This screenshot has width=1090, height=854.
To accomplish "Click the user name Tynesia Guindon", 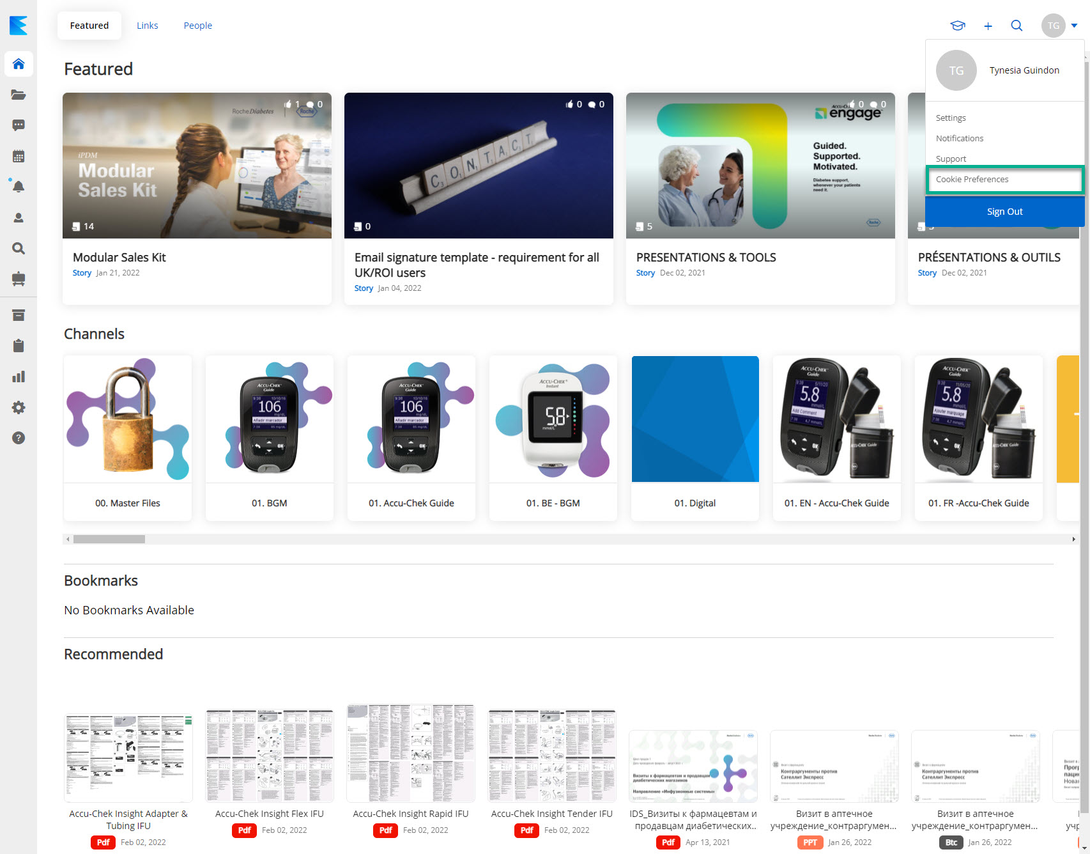I will [x=1024, y=70].
